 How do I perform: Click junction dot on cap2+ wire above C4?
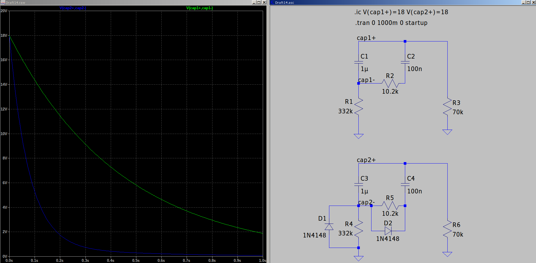tap(405, 164)
